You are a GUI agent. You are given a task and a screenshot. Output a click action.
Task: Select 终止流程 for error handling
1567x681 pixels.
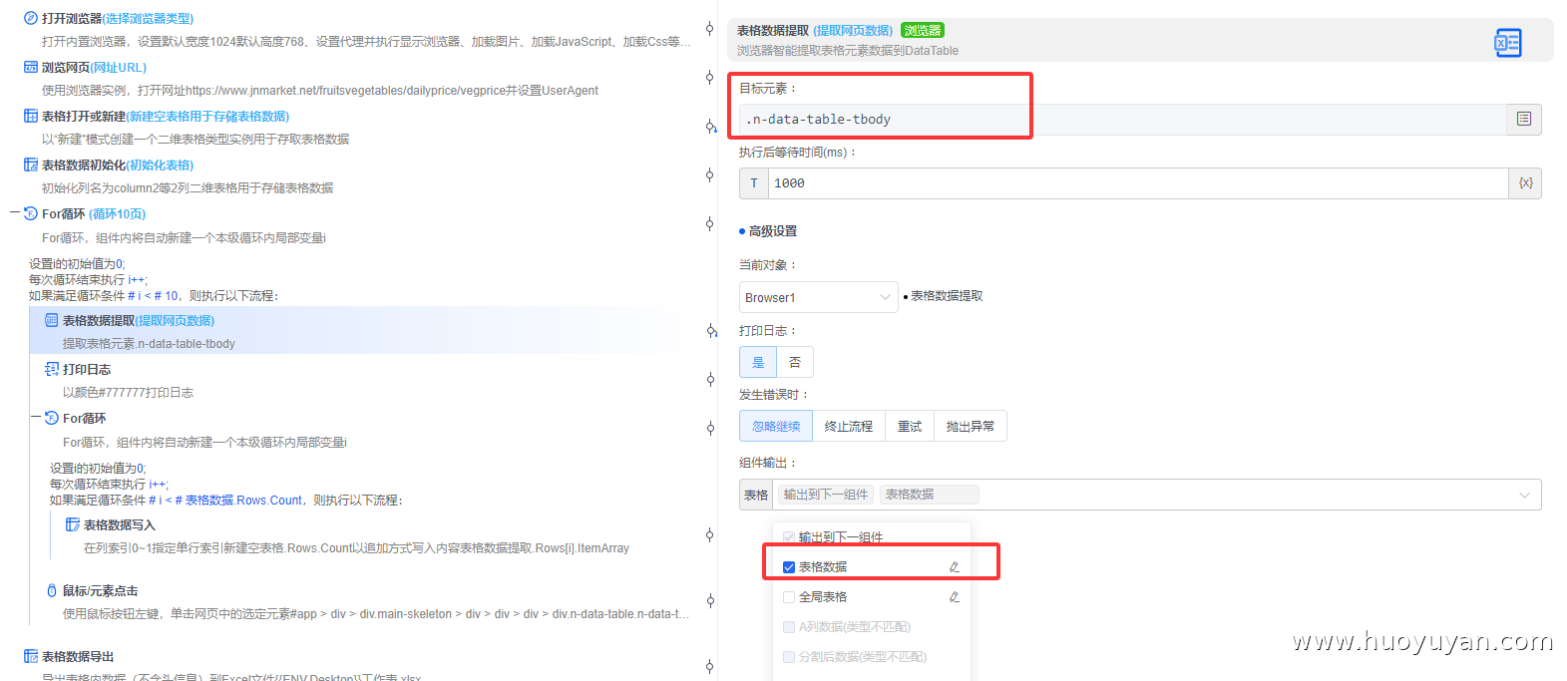point(849,426)
